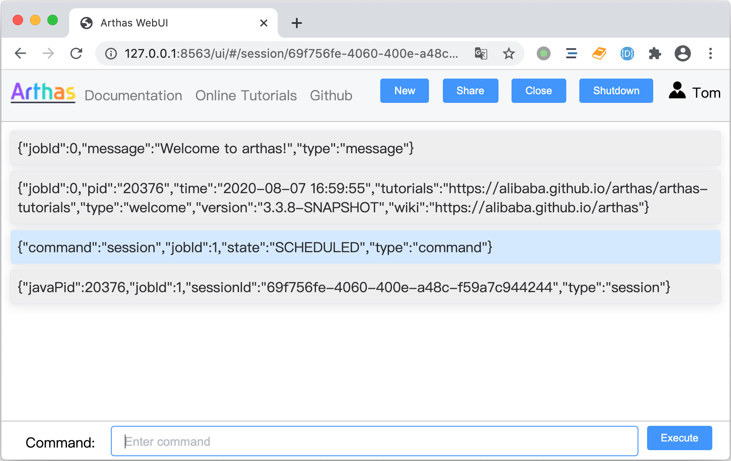Click the orange book extension icon
Screen dimensions: 731x461
click(599, 53)
